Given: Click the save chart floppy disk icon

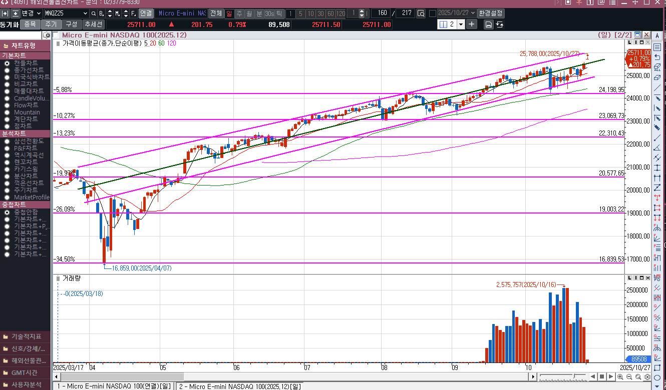Looking at the screenshot, I should click(x=488, y=24).
